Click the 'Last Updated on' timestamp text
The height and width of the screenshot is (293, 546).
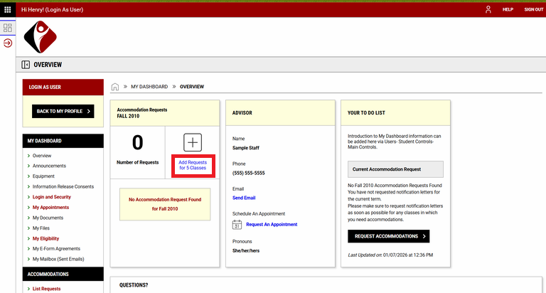click(x=390, y=255)
